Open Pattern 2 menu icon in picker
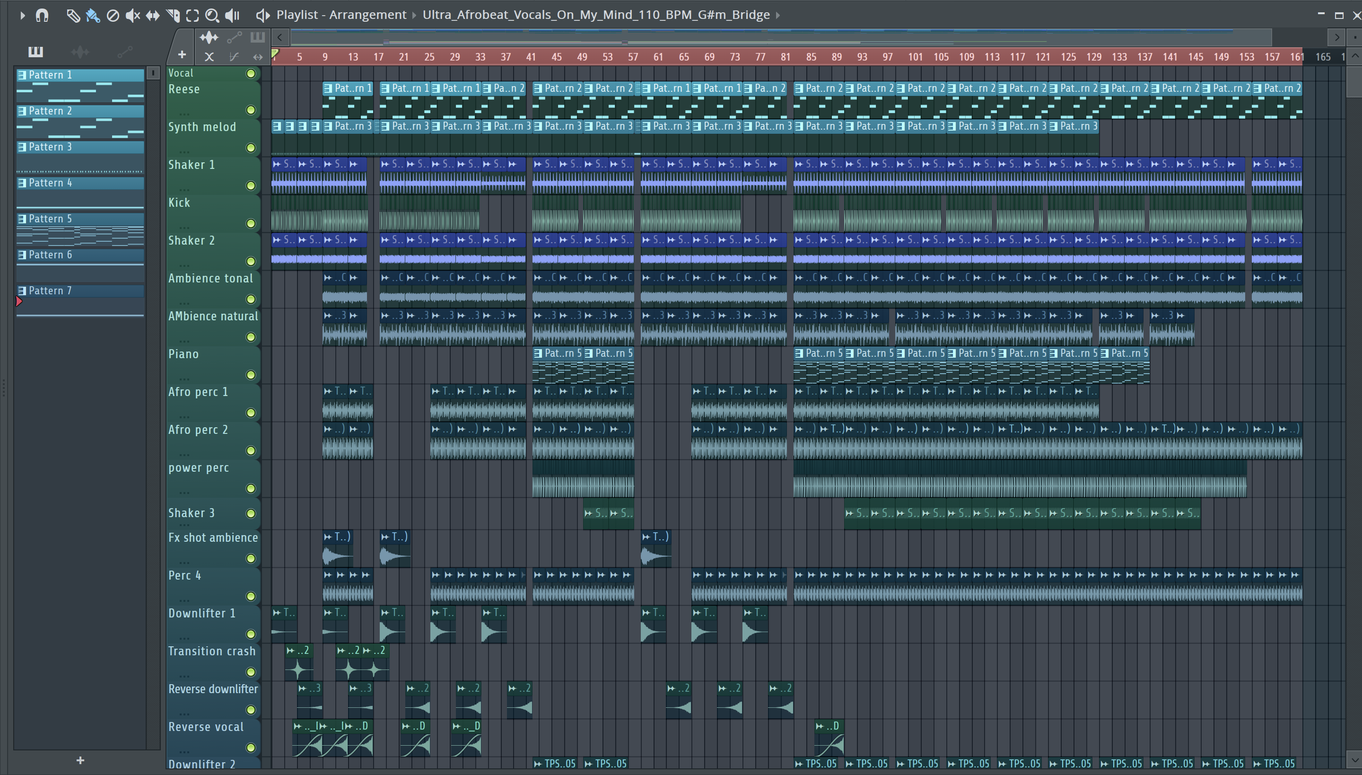Screen dimensions: 1362x775 pos(22,111)
